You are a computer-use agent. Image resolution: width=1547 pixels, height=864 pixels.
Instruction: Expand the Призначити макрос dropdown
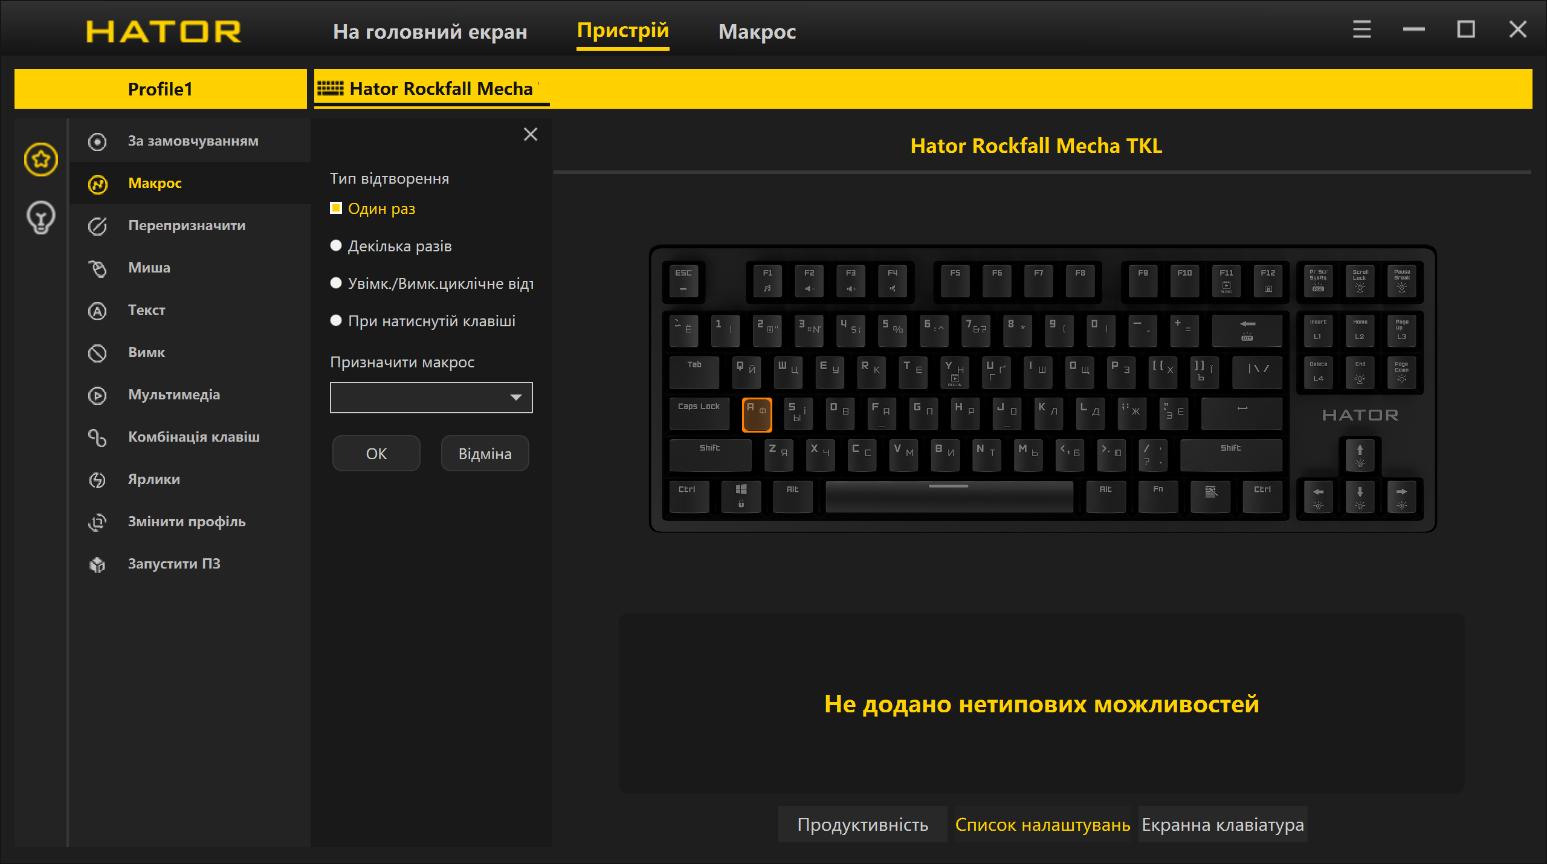click(x=515, y=398)
